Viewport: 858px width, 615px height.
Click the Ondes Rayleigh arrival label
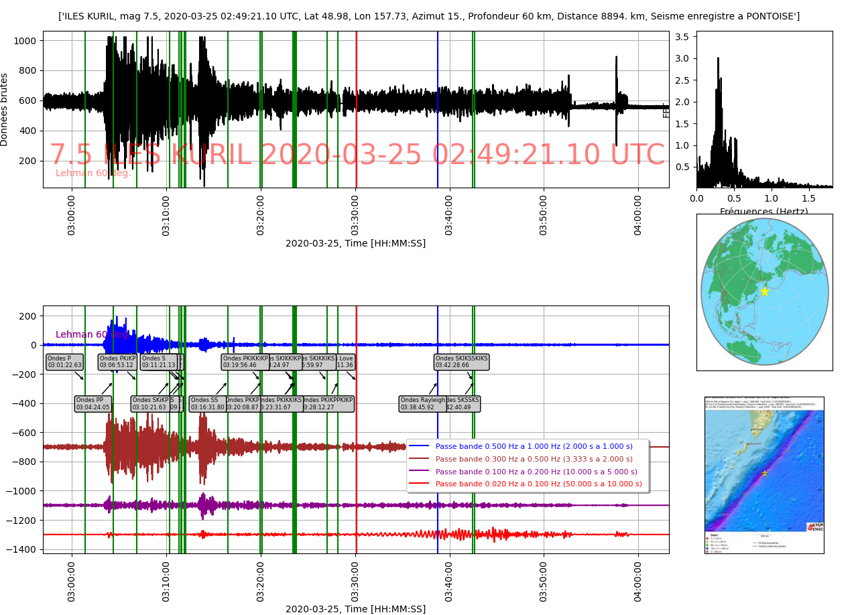[422, 403]
